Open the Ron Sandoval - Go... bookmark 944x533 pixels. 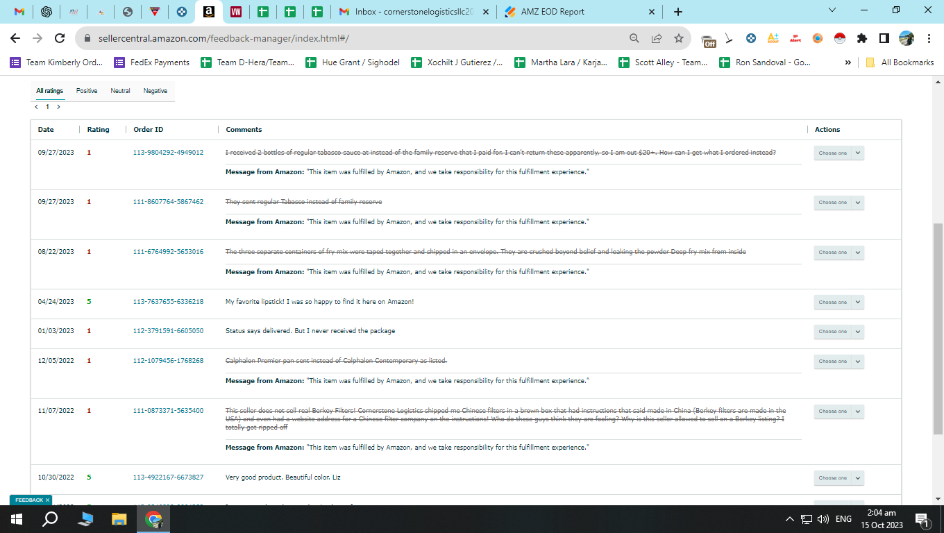[x=765, y=62]
